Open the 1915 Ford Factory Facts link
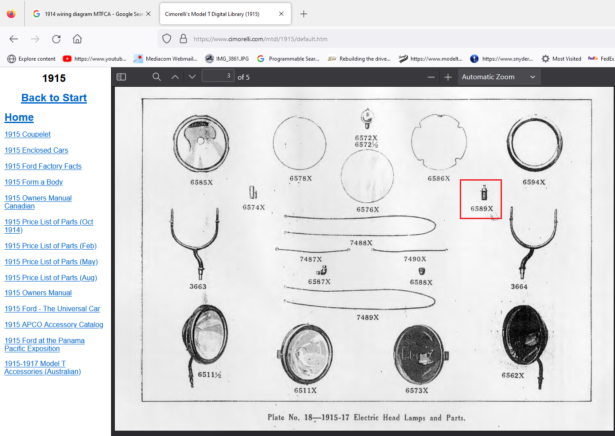Image resolution: width=615 pixels, height=436 pixels. [43, 166]
